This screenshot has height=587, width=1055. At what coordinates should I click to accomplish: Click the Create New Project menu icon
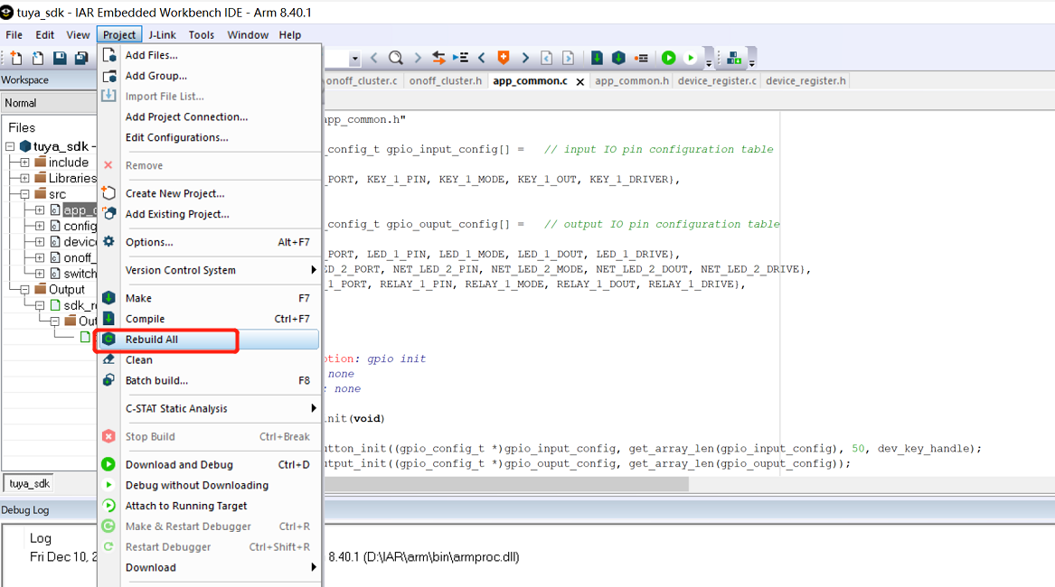[109, 193]
